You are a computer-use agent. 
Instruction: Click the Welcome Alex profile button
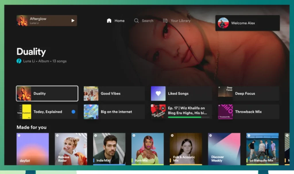247,23
